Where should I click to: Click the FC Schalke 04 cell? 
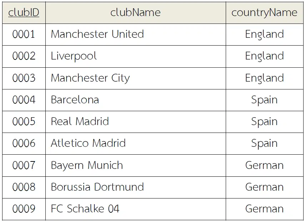tap(136, 209)
